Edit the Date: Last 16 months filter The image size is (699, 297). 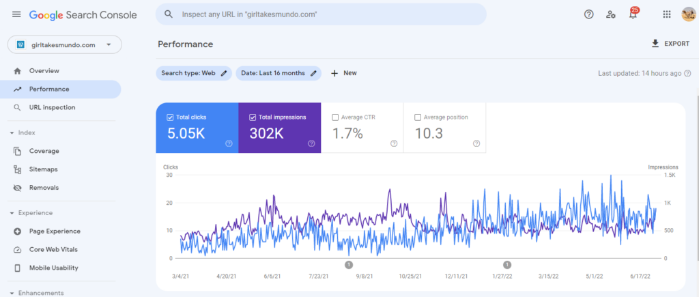[279, 73]
